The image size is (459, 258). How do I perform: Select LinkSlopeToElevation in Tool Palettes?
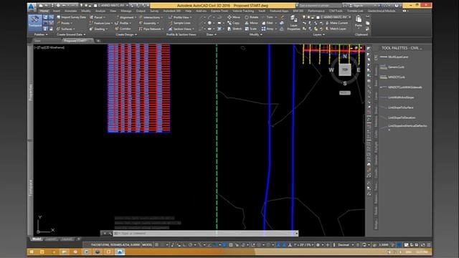click(x=397, y=118)
